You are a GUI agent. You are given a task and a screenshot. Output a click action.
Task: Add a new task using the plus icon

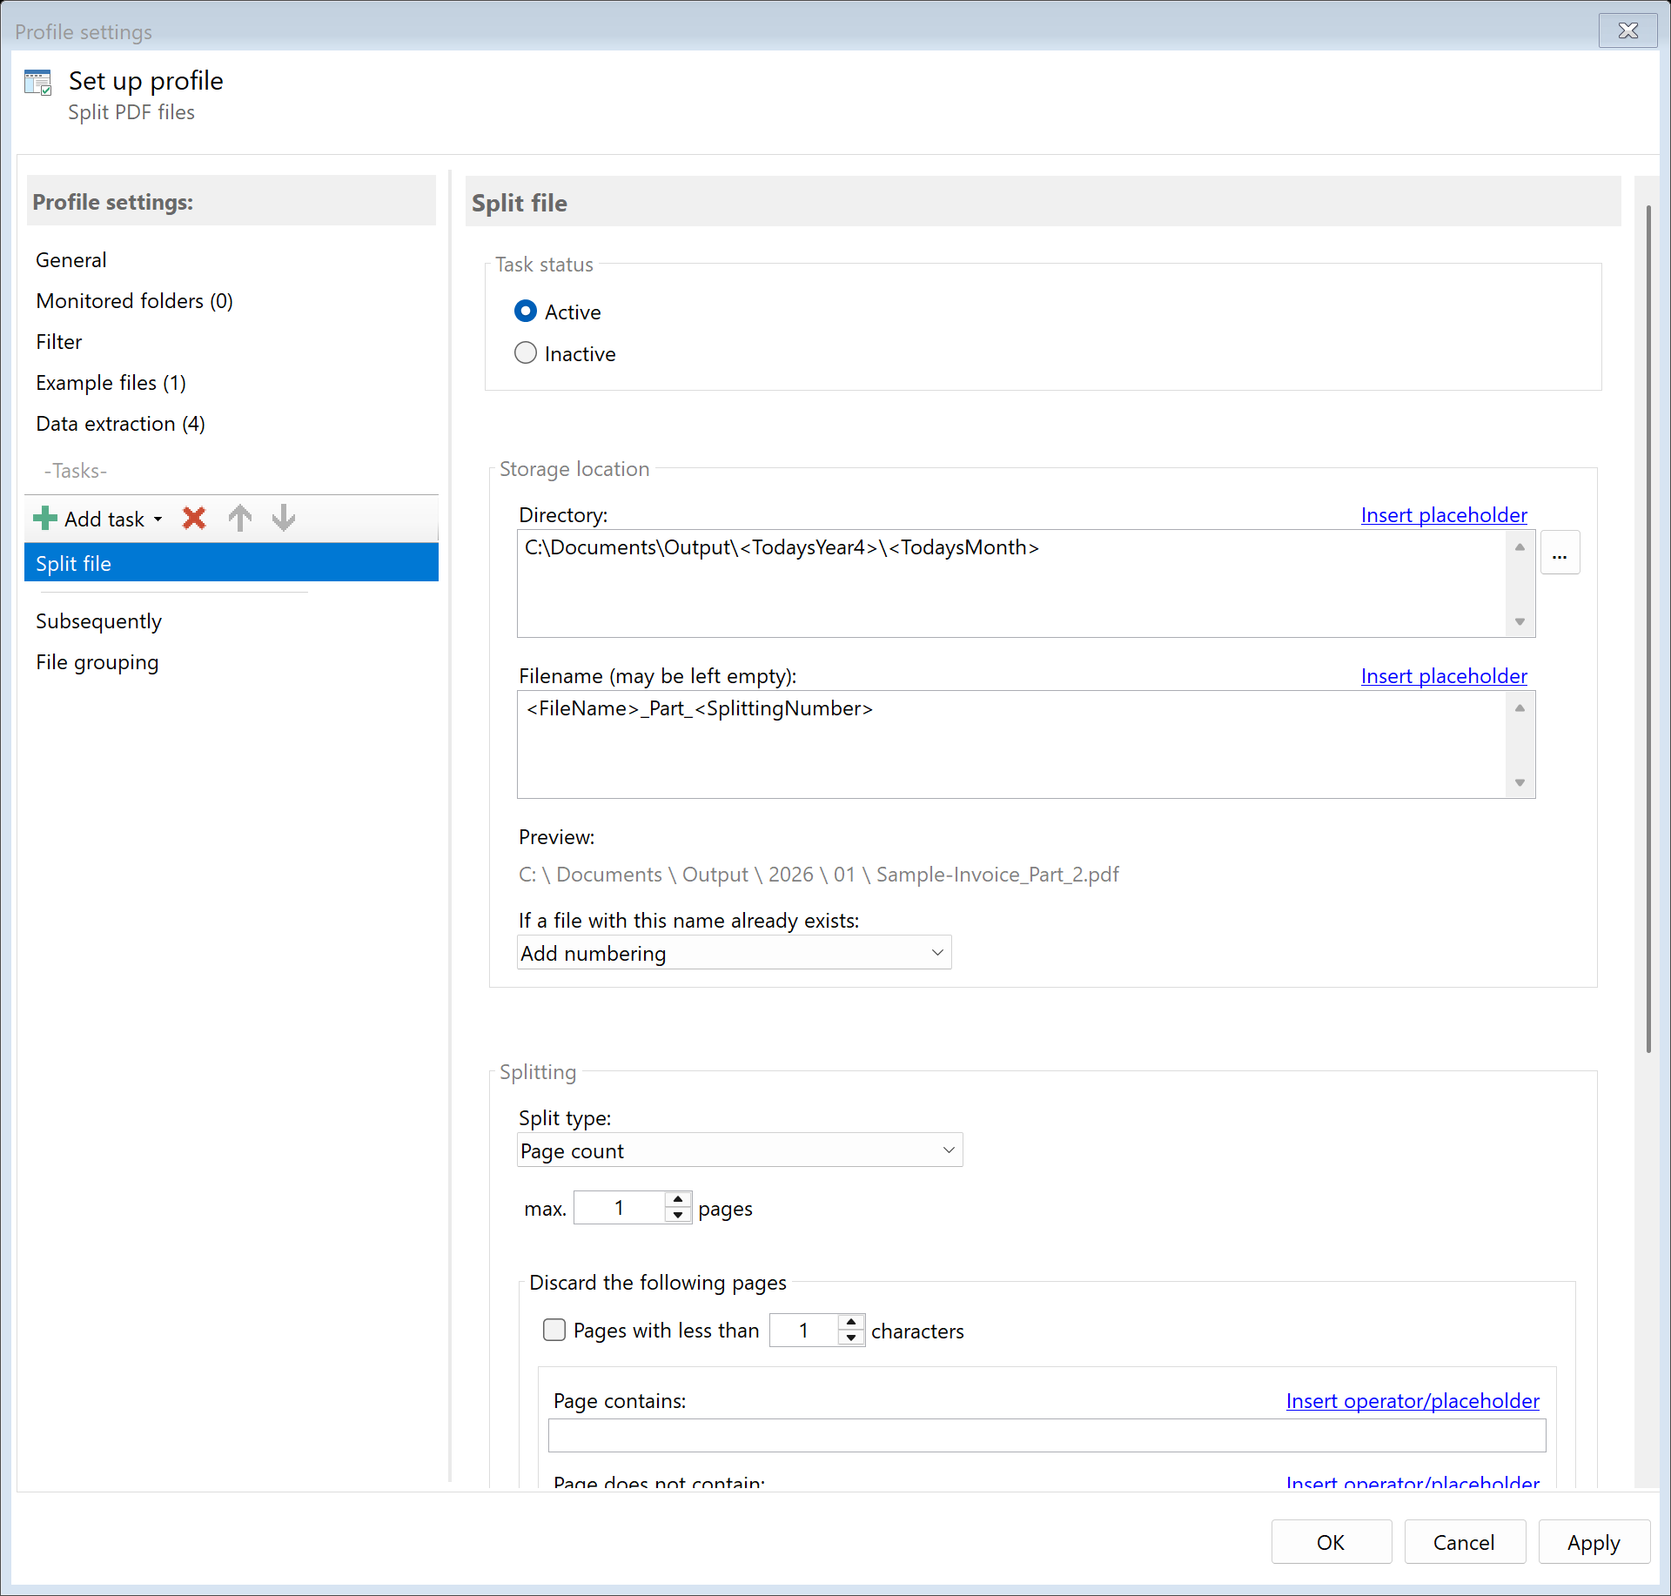[44, 518]
